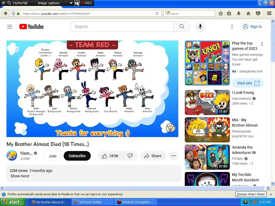This screenshot has width=275, height=206.
Task: Open YouTube settings three-dot menu
Action: coord(232,27)
